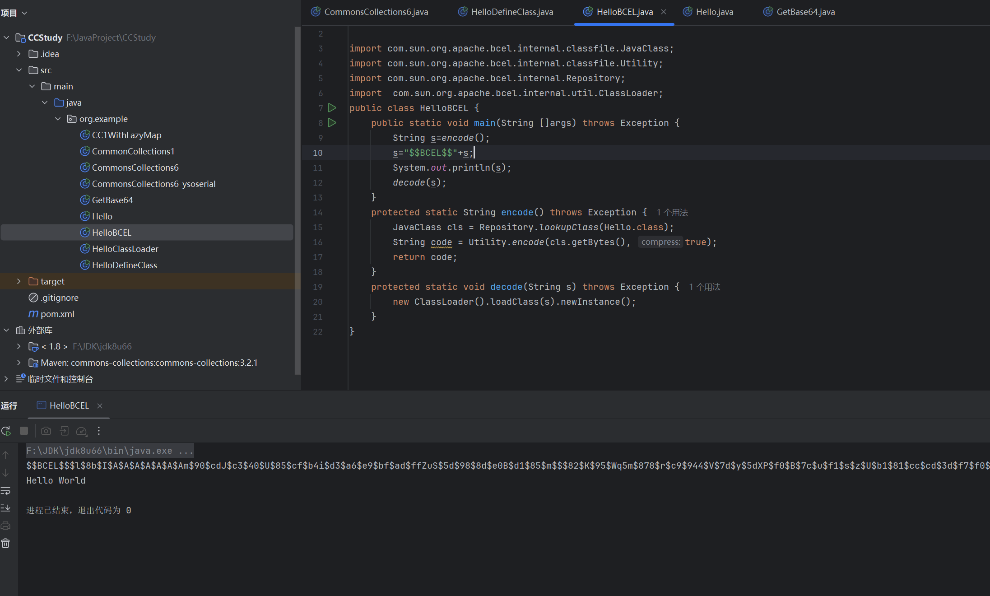The image size is (990, 596).
Task: Click the camera thread dump icon
Action: (46, 431)
